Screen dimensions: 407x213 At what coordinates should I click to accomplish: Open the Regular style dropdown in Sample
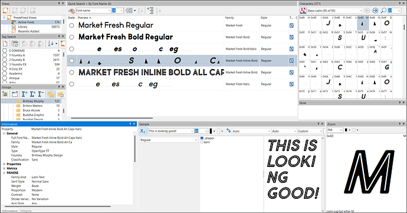(196, 140)
